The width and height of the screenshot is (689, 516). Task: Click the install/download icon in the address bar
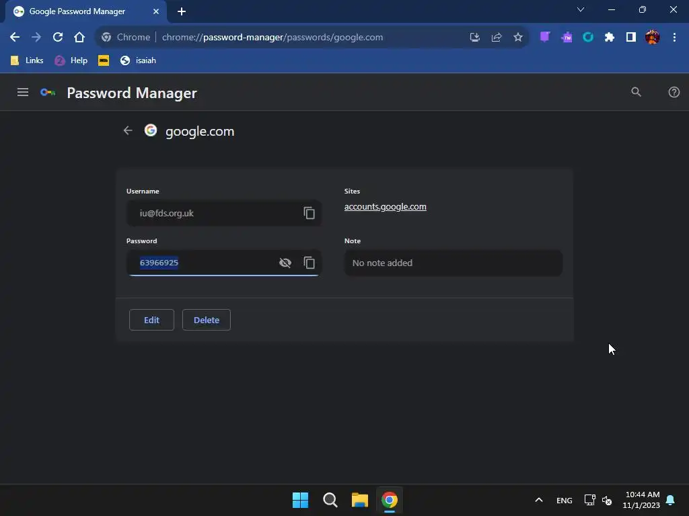coord(474,38)
